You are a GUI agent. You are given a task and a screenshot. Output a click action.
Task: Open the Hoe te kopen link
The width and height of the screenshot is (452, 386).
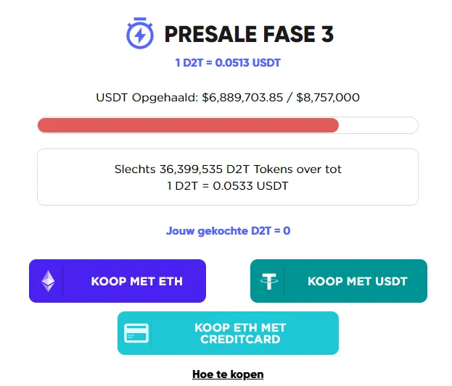[228, 374]
